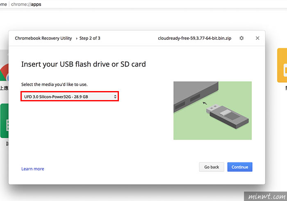This screenshot has width=287, height=201.
Task: Click the Step 2 of 3 label
Action: 90,38
